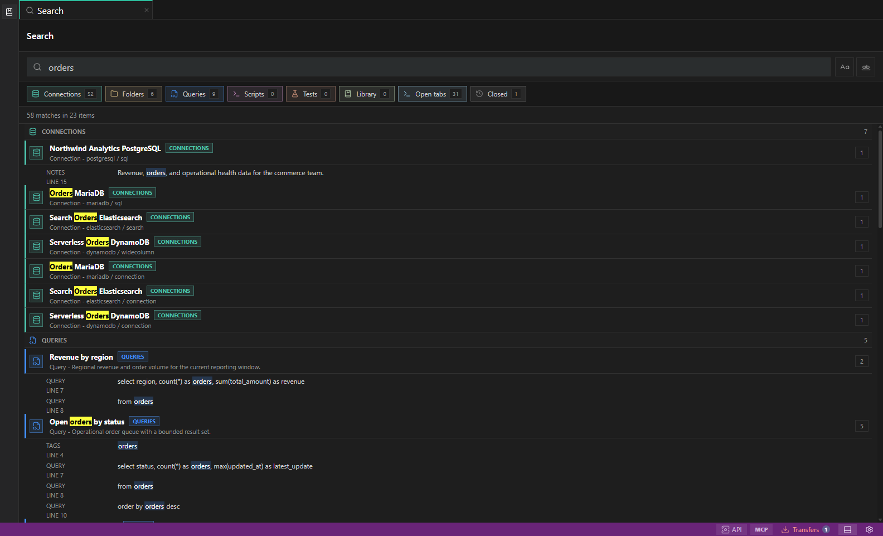Open the library bookmark icon in the left sidebar
The width and height of the screenshot is (883, 536).
[9, 12]
